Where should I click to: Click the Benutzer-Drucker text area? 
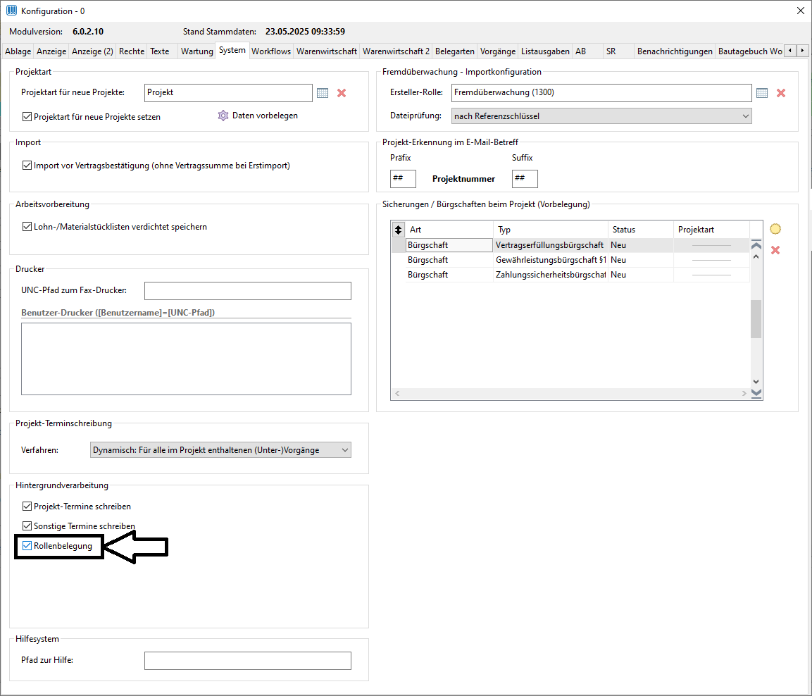186,359
